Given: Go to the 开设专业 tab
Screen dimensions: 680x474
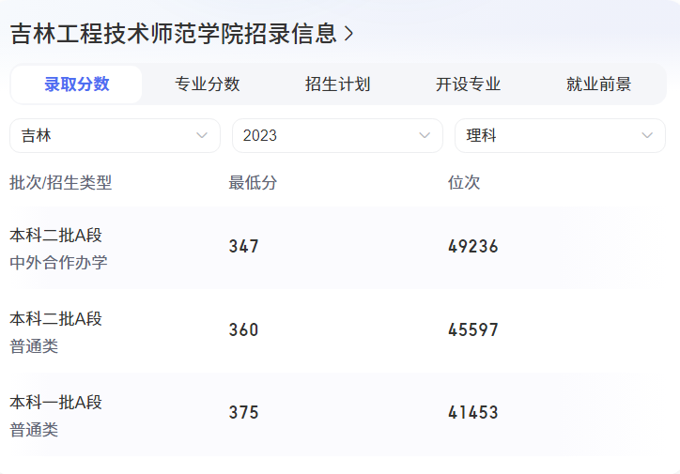Looking at the screenshot, I should [468, 84].
